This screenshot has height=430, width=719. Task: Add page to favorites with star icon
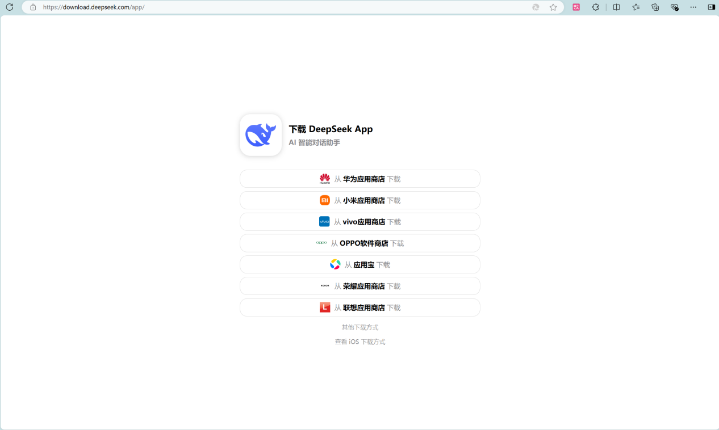[553, 7]
